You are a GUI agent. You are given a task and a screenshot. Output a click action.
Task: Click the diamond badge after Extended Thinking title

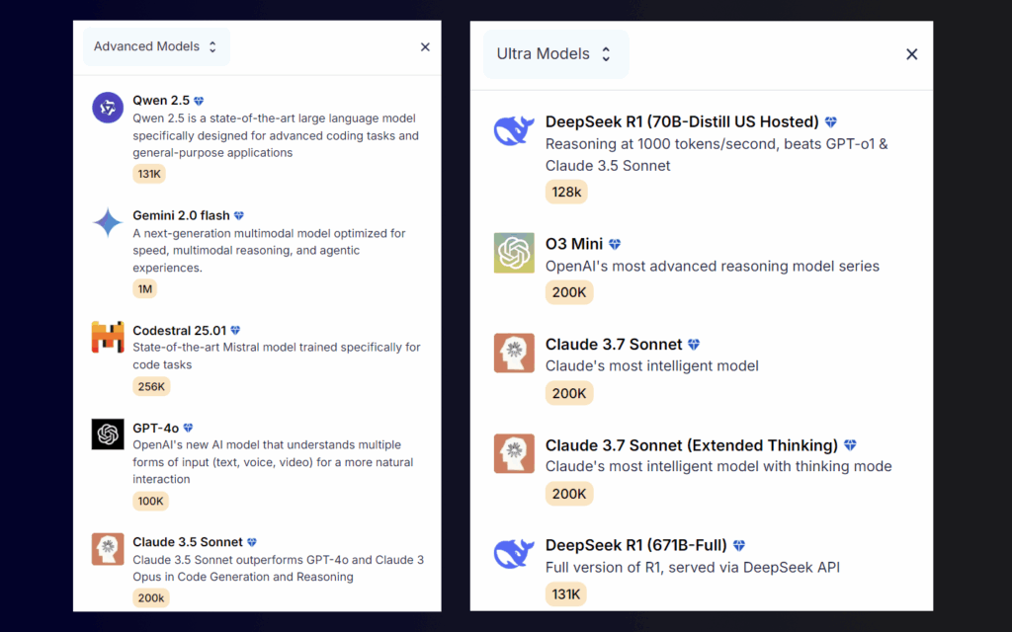point(850,445)
